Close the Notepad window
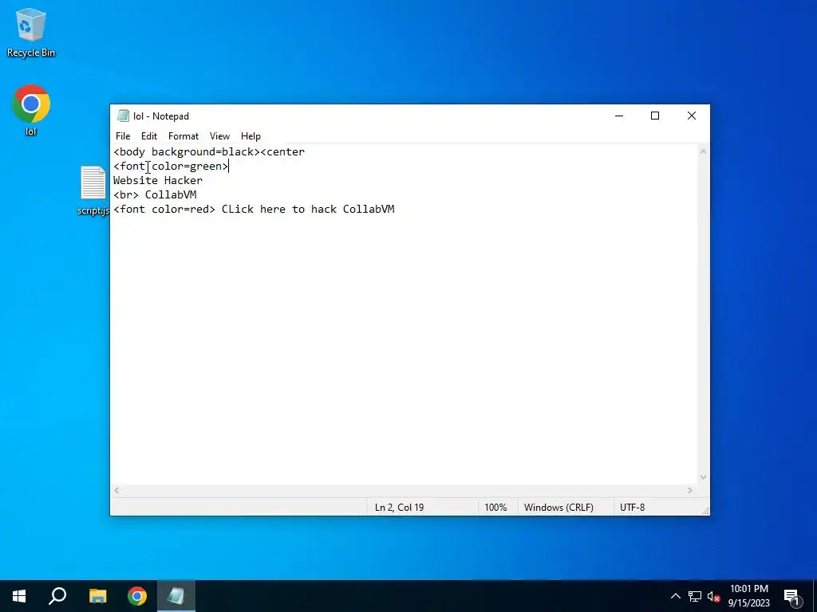The height and width of the screenshot is (612, 817). pyautogui.click(x=692, y=116)
